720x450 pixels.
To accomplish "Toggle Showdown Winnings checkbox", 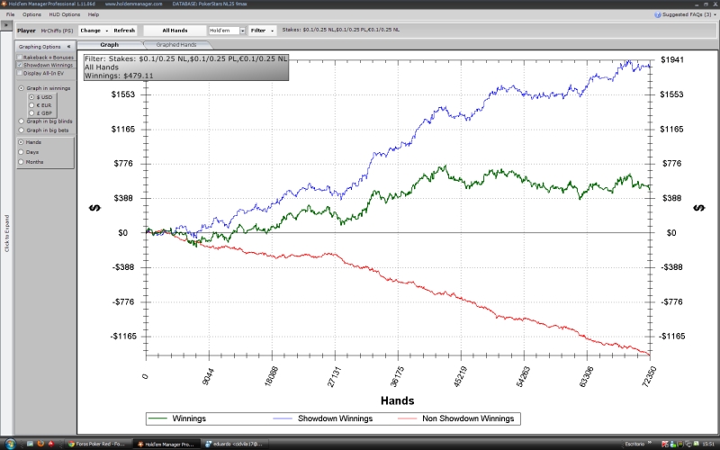I will tap(20, 65).
